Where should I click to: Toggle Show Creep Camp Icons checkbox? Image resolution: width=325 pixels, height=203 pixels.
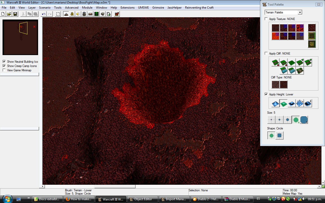[4, 66]
